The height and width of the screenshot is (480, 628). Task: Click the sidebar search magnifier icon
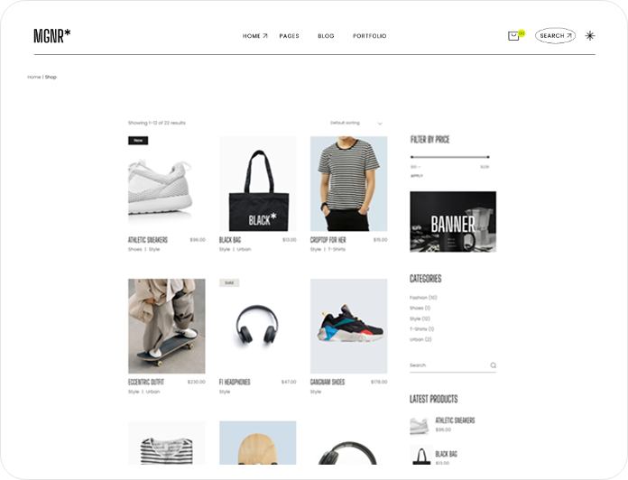coord(493,365)
